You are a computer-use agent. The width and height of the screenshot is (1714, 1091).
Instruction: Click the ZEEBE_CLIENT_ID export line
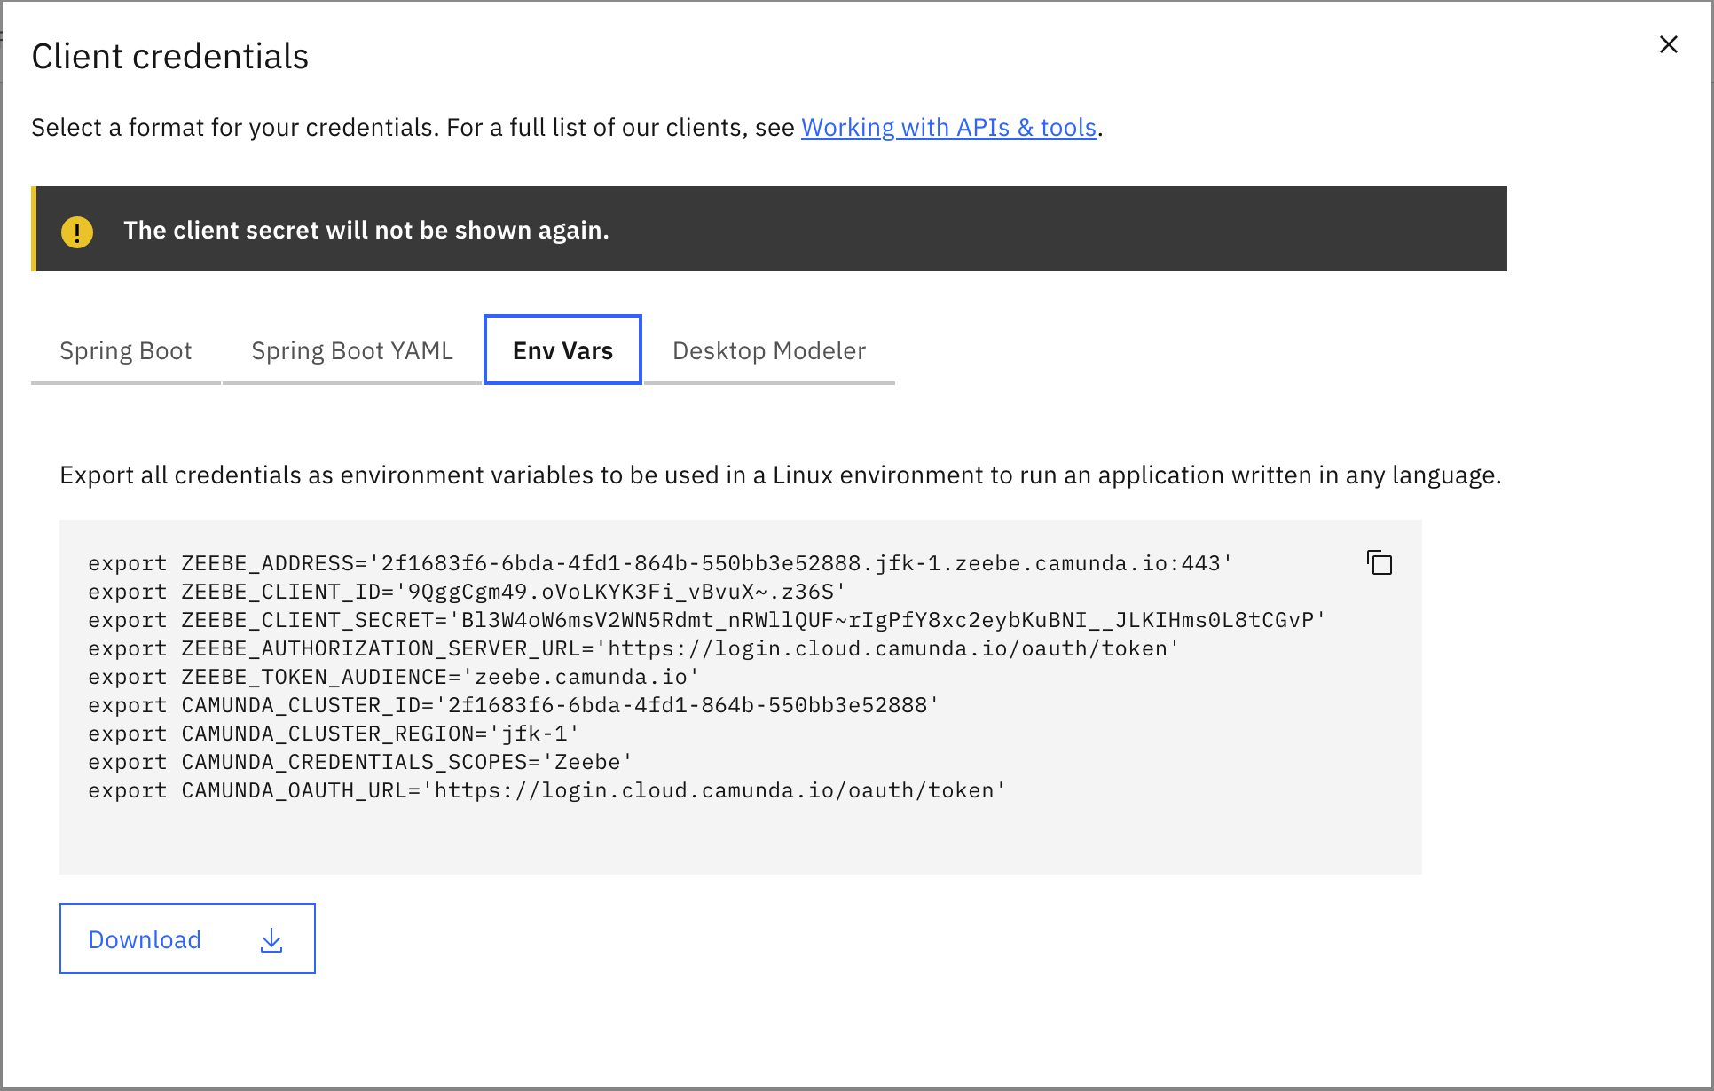pyautogui.click(x=467, y=593)
